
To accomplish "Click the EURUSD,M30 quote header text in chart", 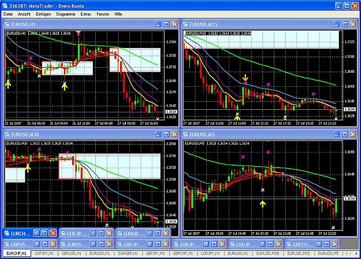I will pyautogui.click(x=39, y=143).
